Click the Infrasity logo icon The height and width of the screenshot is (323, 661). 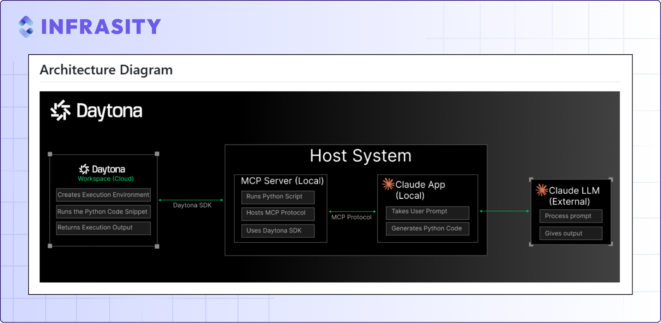tap(26, 27)
